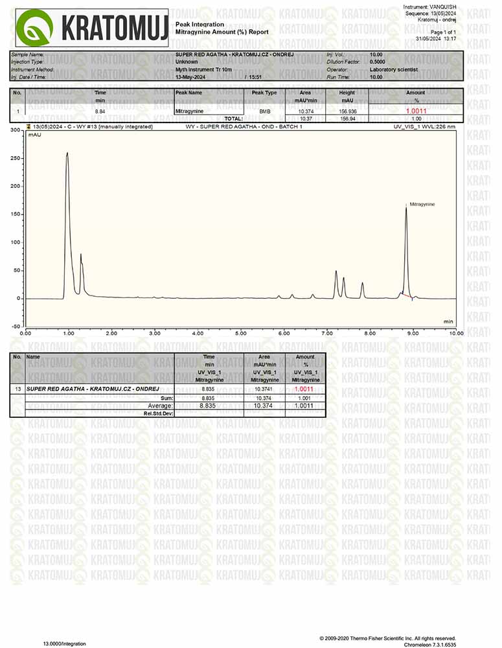This screenshot has width=502, height=648.
Task: Click 'Kratomuj - ondrej' in the page header
Action: coord(437,19)
